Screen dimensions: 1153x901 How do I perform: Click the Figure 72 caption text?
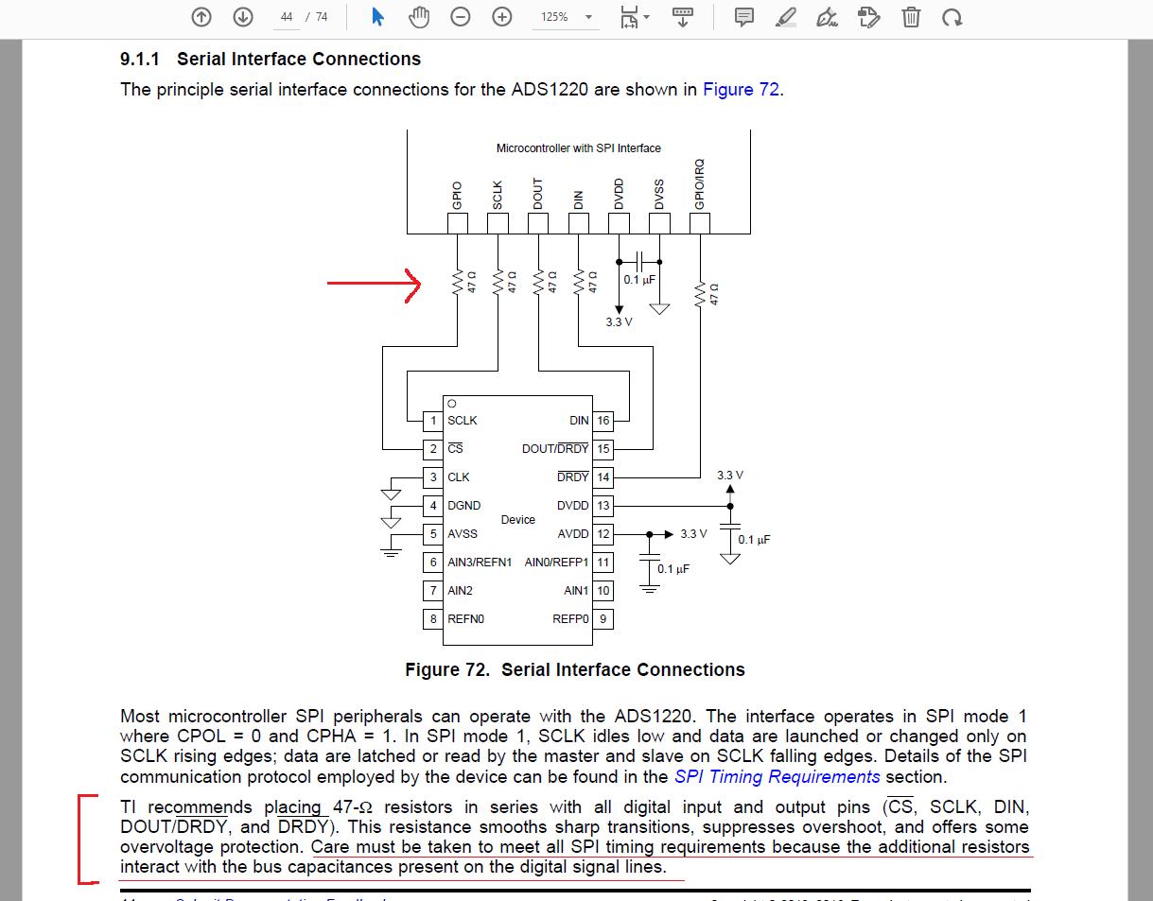pos(575,670)
